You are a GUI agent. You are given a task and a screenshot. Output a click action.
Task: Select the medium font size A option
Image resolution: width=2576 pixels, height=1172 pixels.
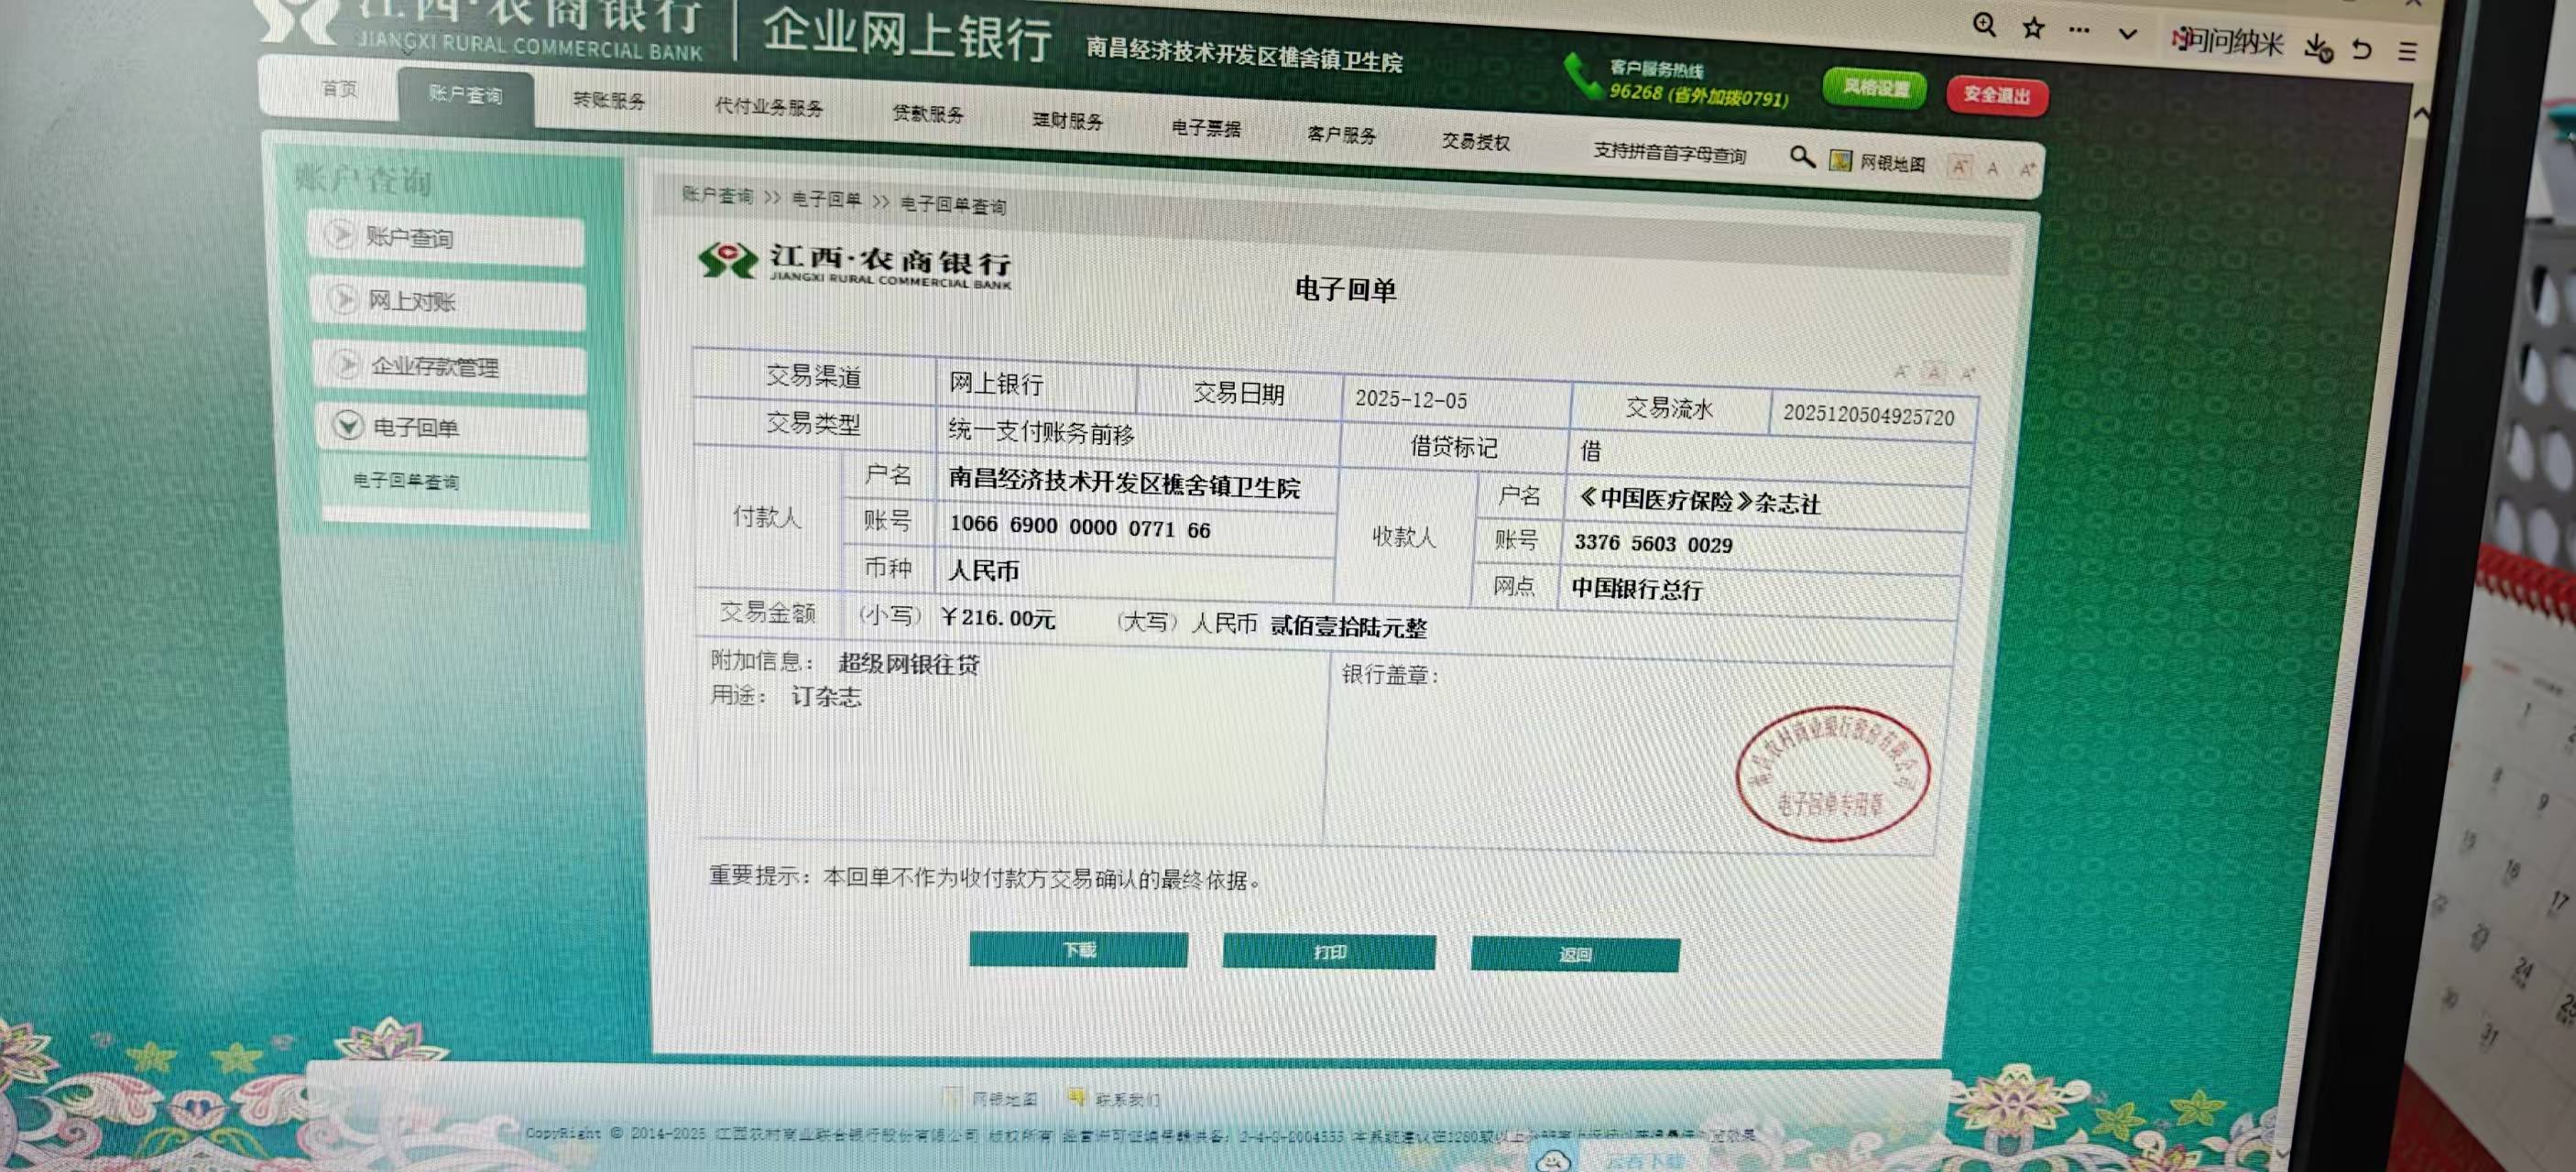[x=1993, y=168]
